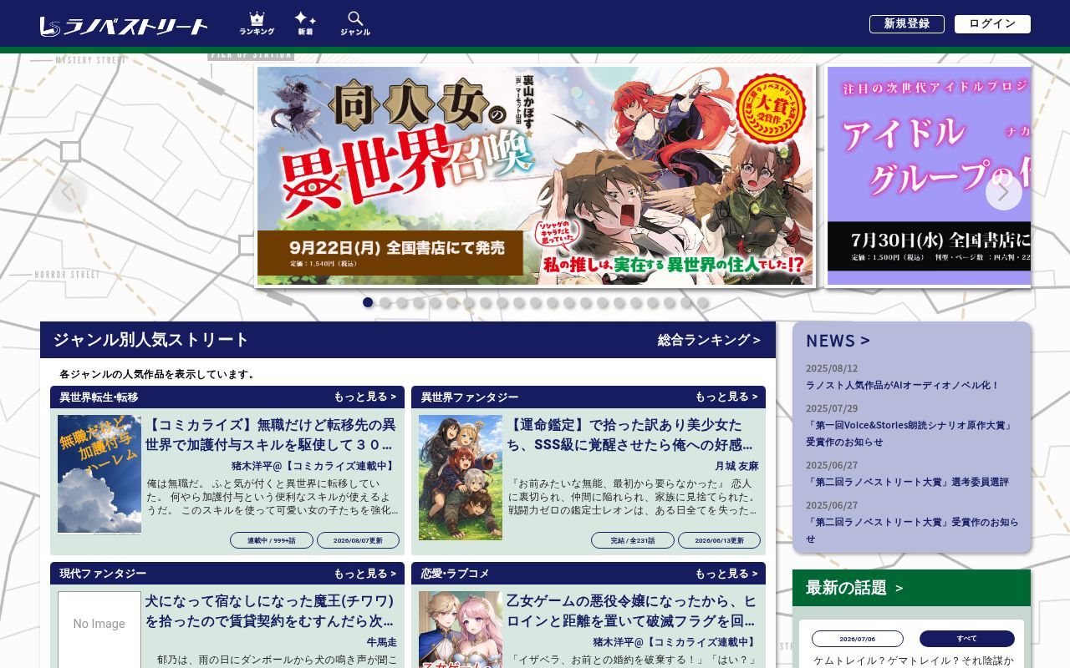Viewport: 1070px width, 668px height.
Task: Open the novel title 【コミカライズ】無職だけど転移先の異世界で
Action: point(271,434)
